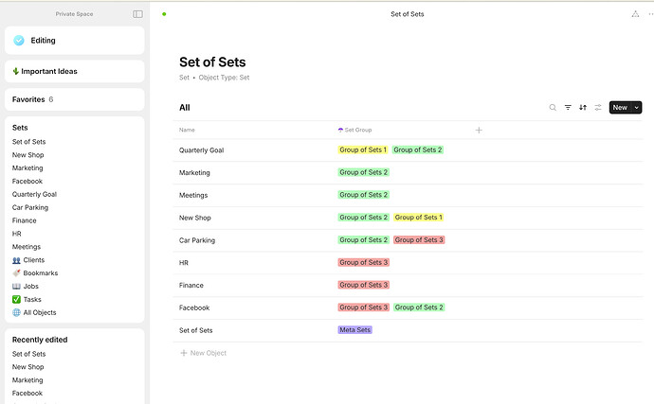Open Marketing in Sets sidebar list
Screen dimensions: 654x404
click(27, 168)
